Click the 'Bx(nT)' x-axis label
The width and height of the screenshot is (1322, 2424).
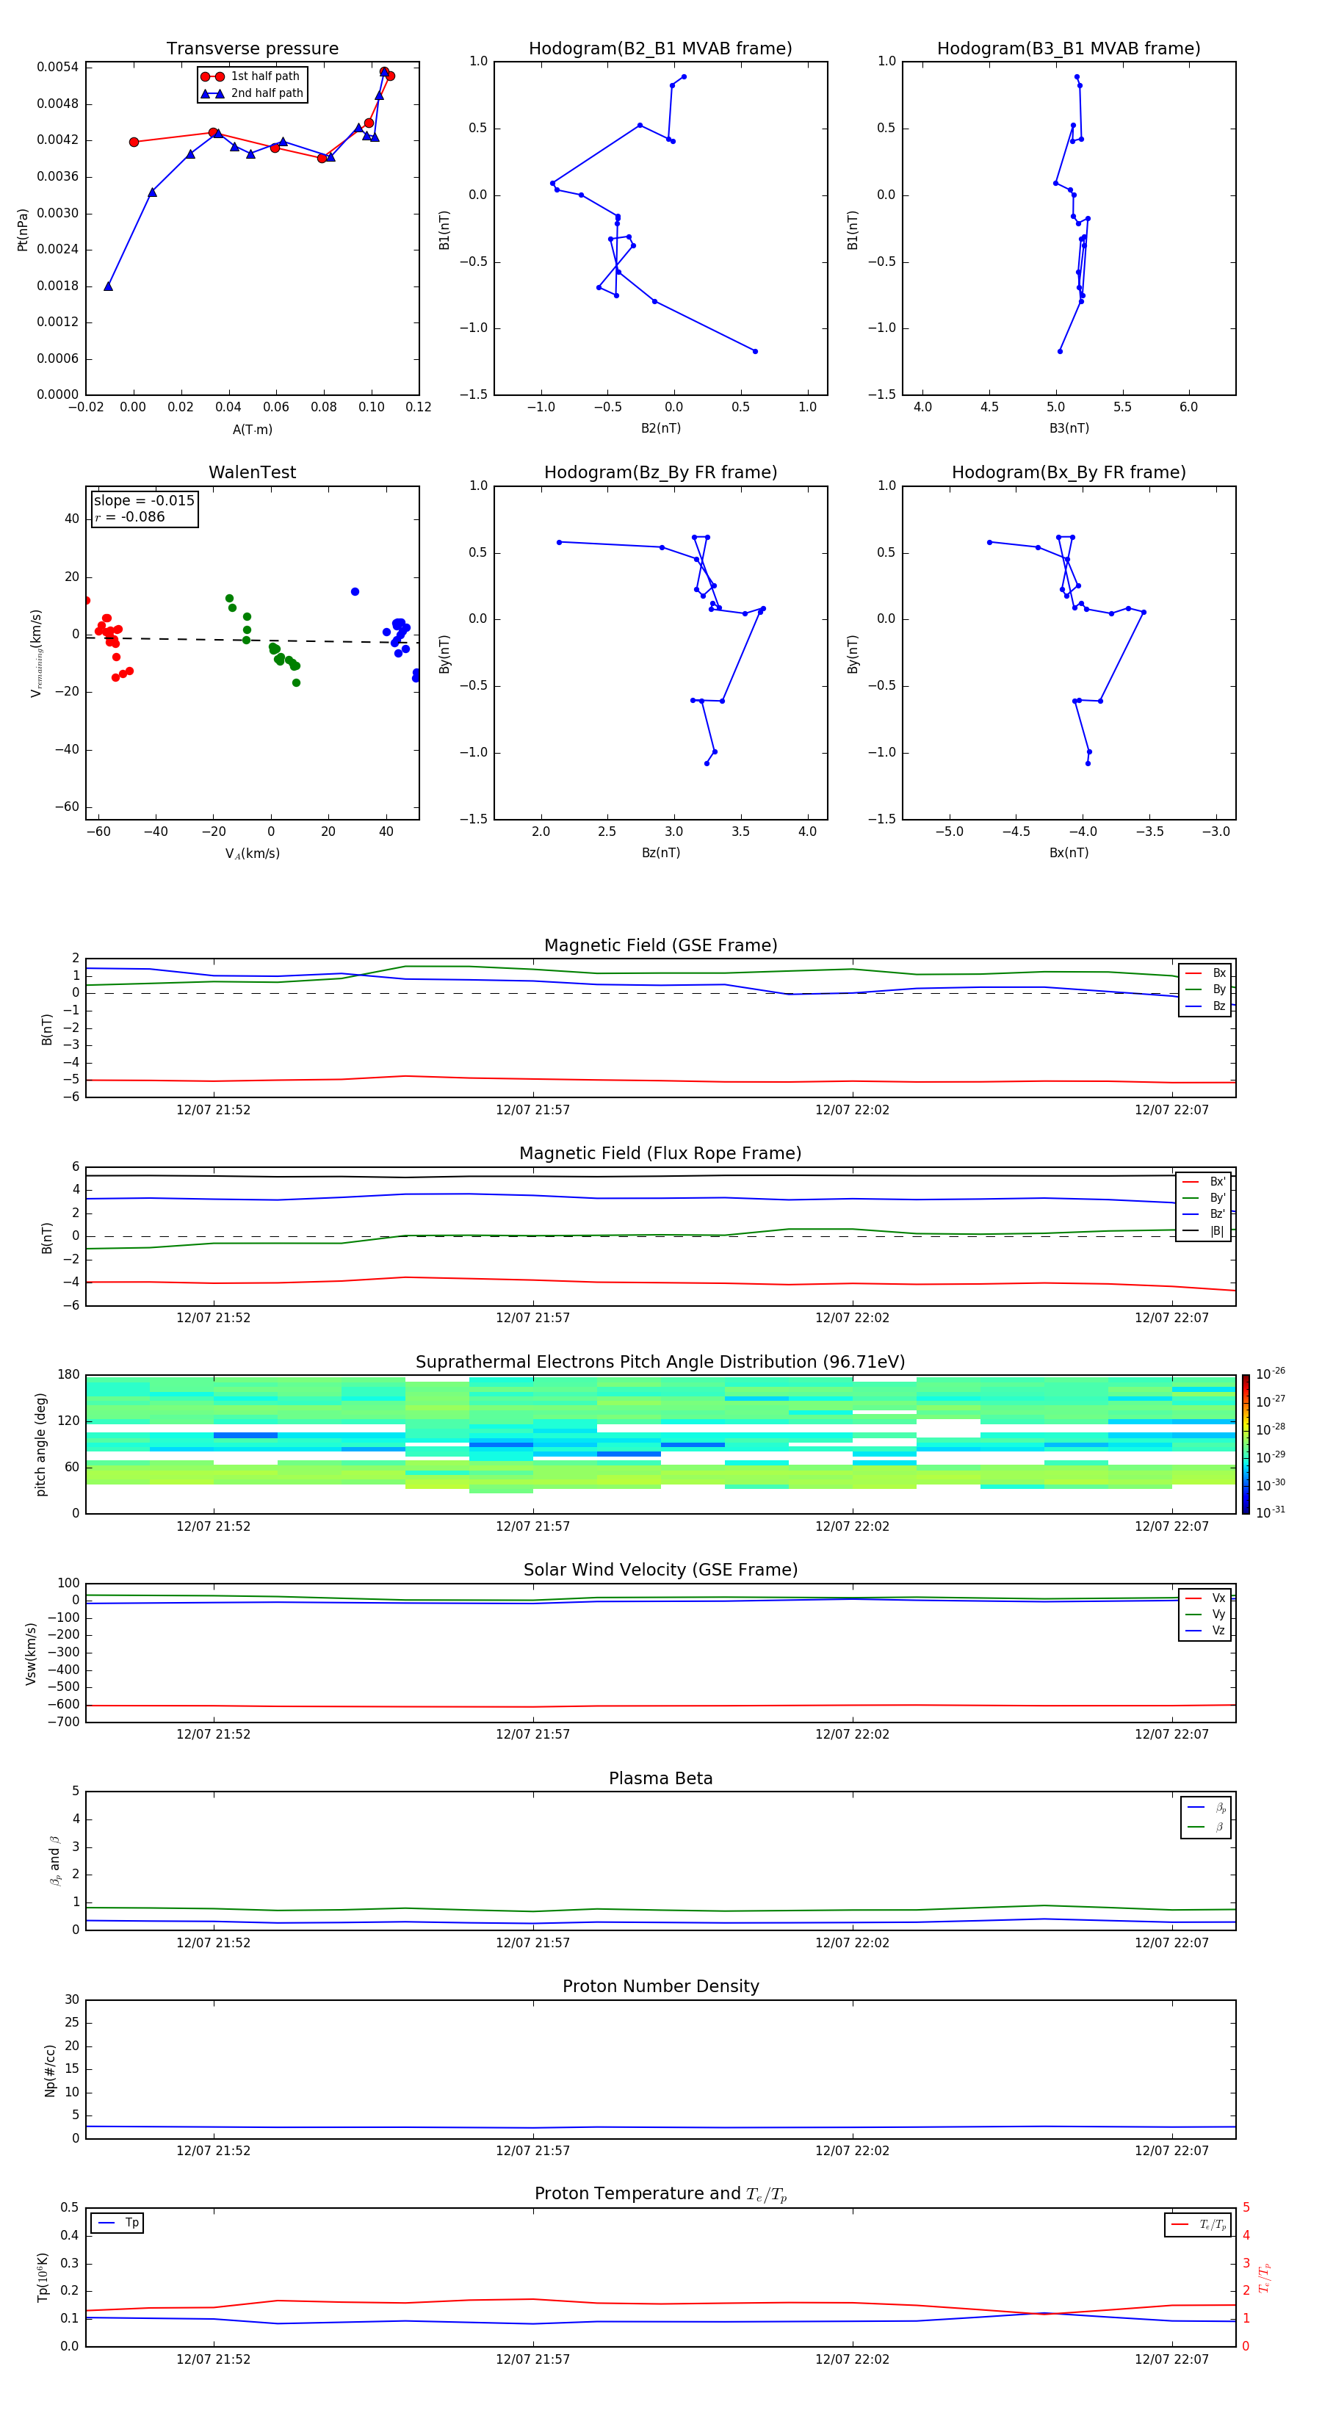[1069, 853]
